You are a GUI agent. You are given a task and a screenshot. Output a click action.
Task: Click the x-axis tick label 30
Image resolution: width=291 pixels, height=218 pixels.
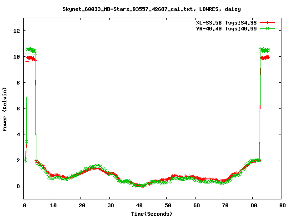tap(110, 205)
